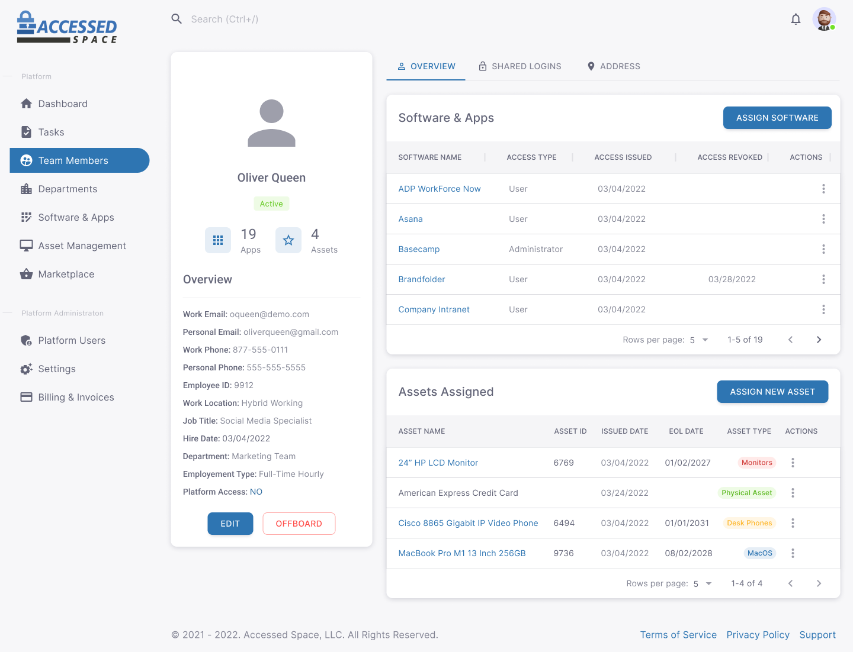
Task: Open actions menu for 24" HP LCD Monitor
Action: [793, 463]
